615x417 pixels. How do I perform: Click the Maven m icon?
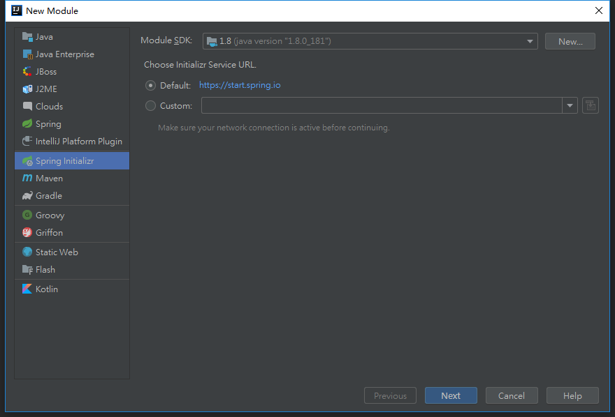[27, 178]
